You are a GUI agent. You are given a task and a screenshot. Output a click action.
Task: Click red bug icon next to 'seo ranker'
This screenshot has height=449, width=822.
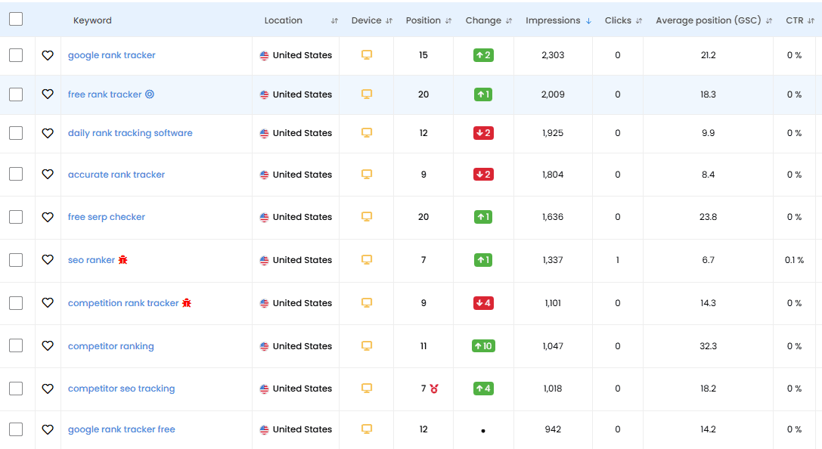click(x=123, y=260)
